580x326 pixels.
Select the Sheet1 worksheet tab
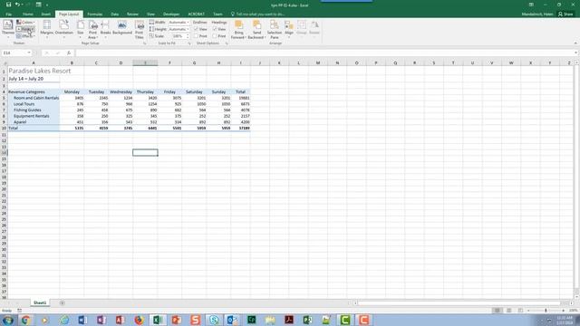[x=40, y=302]
